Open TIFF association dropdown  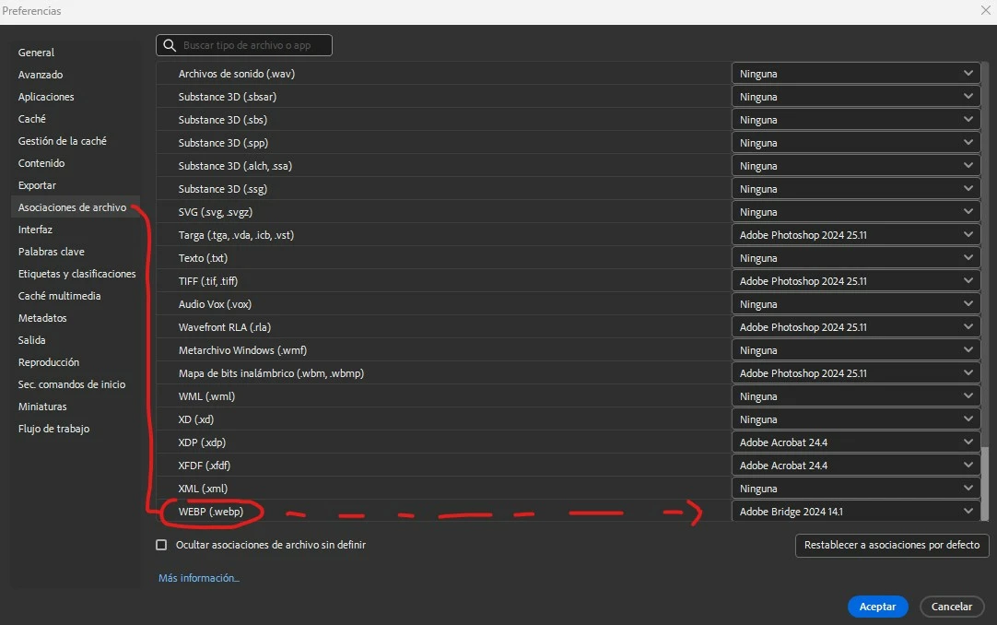point(856,281)
